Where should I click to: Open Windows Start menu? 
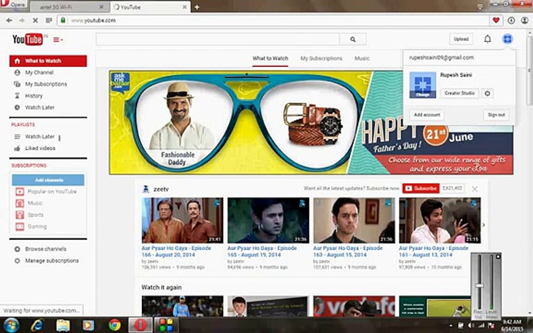[x=12, y=325]
